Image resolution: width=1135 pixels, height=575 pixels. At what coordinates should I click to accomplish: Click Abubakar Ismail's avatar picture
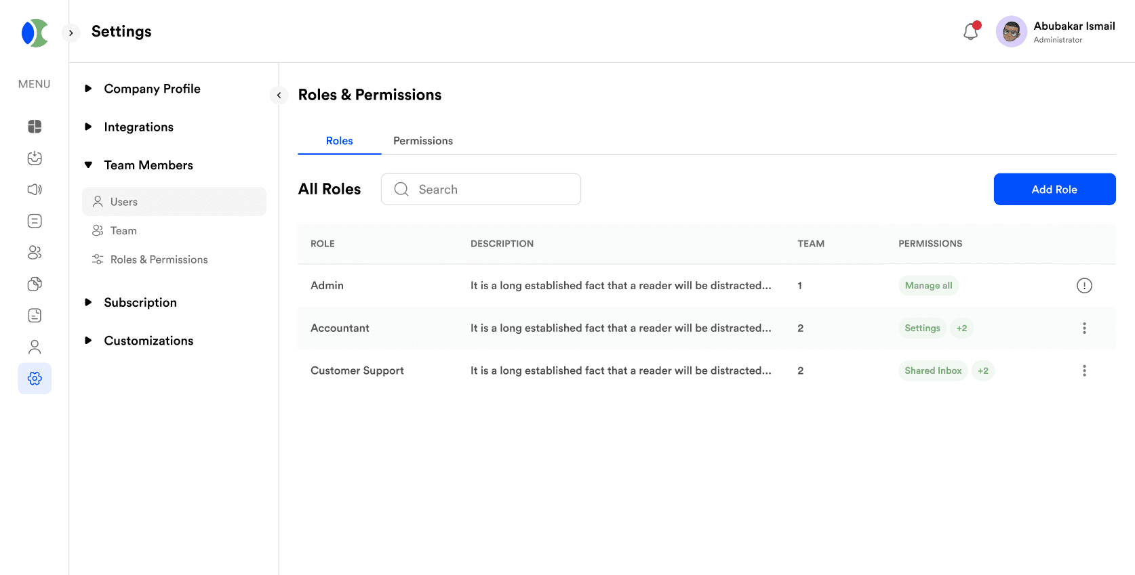pyautogui.click(x=1011, y=31)
